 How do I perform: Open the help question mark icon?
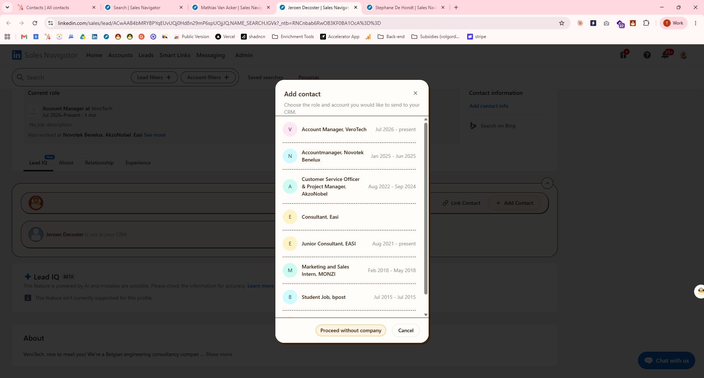point(647,55)
